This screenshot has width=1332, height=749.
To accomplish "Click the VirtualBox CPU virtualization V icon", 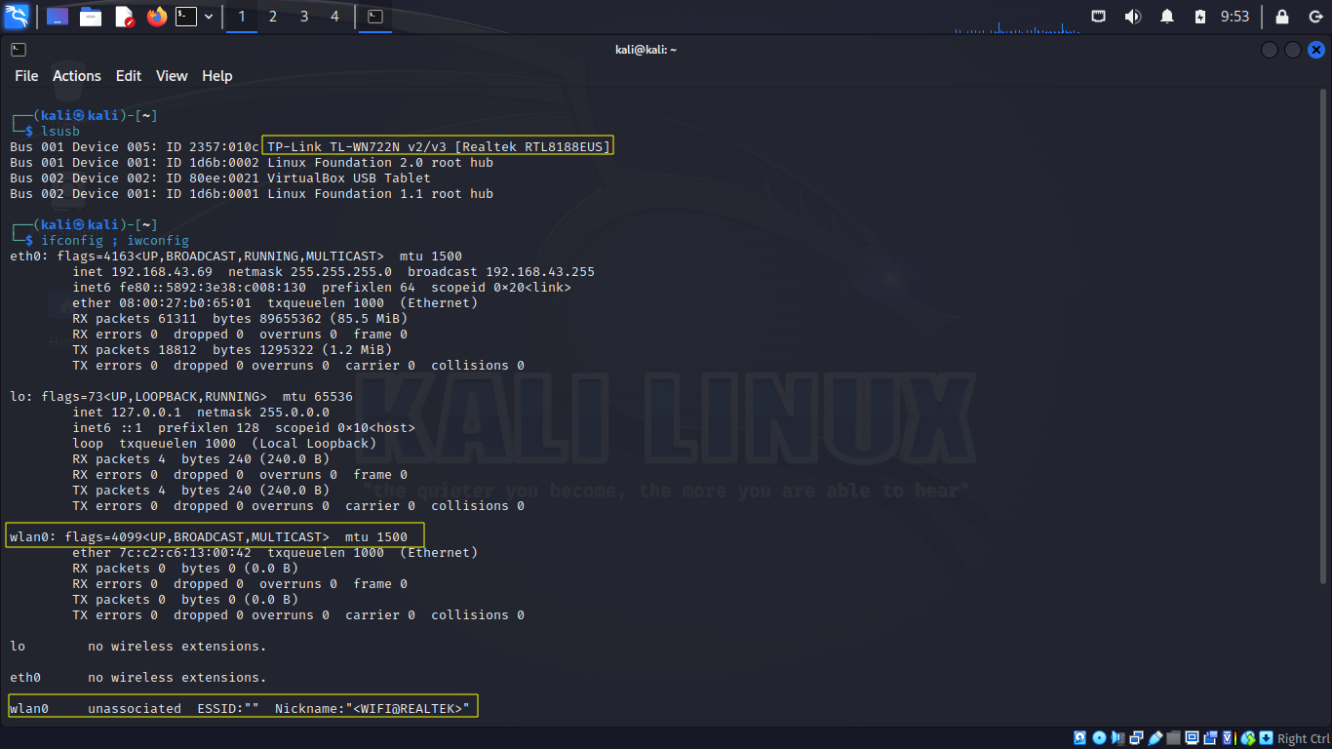I will (x=1229, y=738).
